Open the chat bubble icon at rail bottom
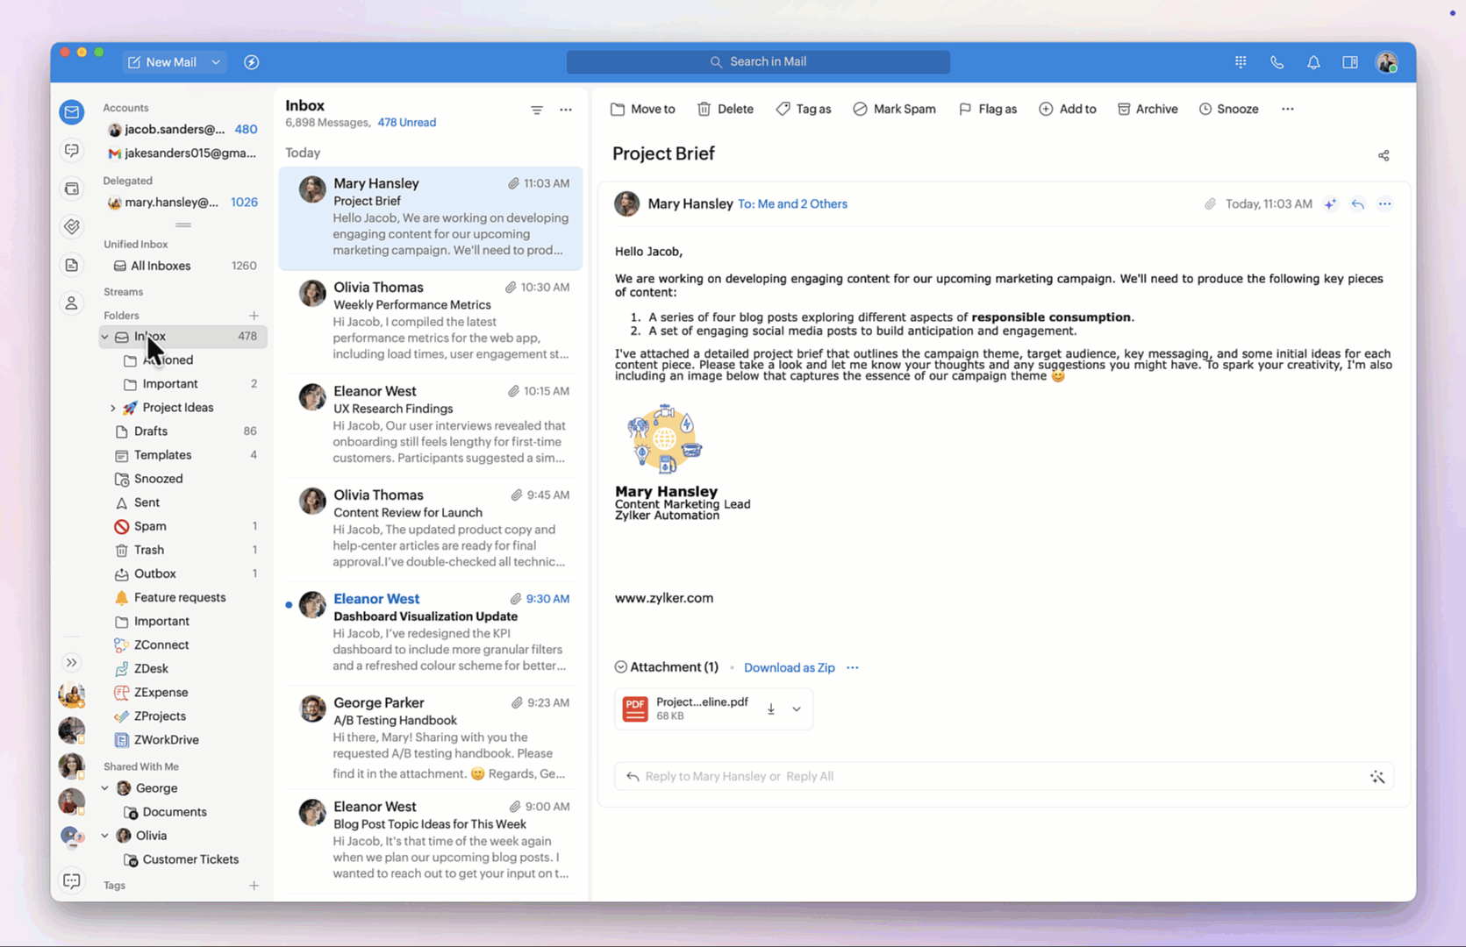Screen dimensions: 1466x947 pyautogui.click(x=72, y=881)
